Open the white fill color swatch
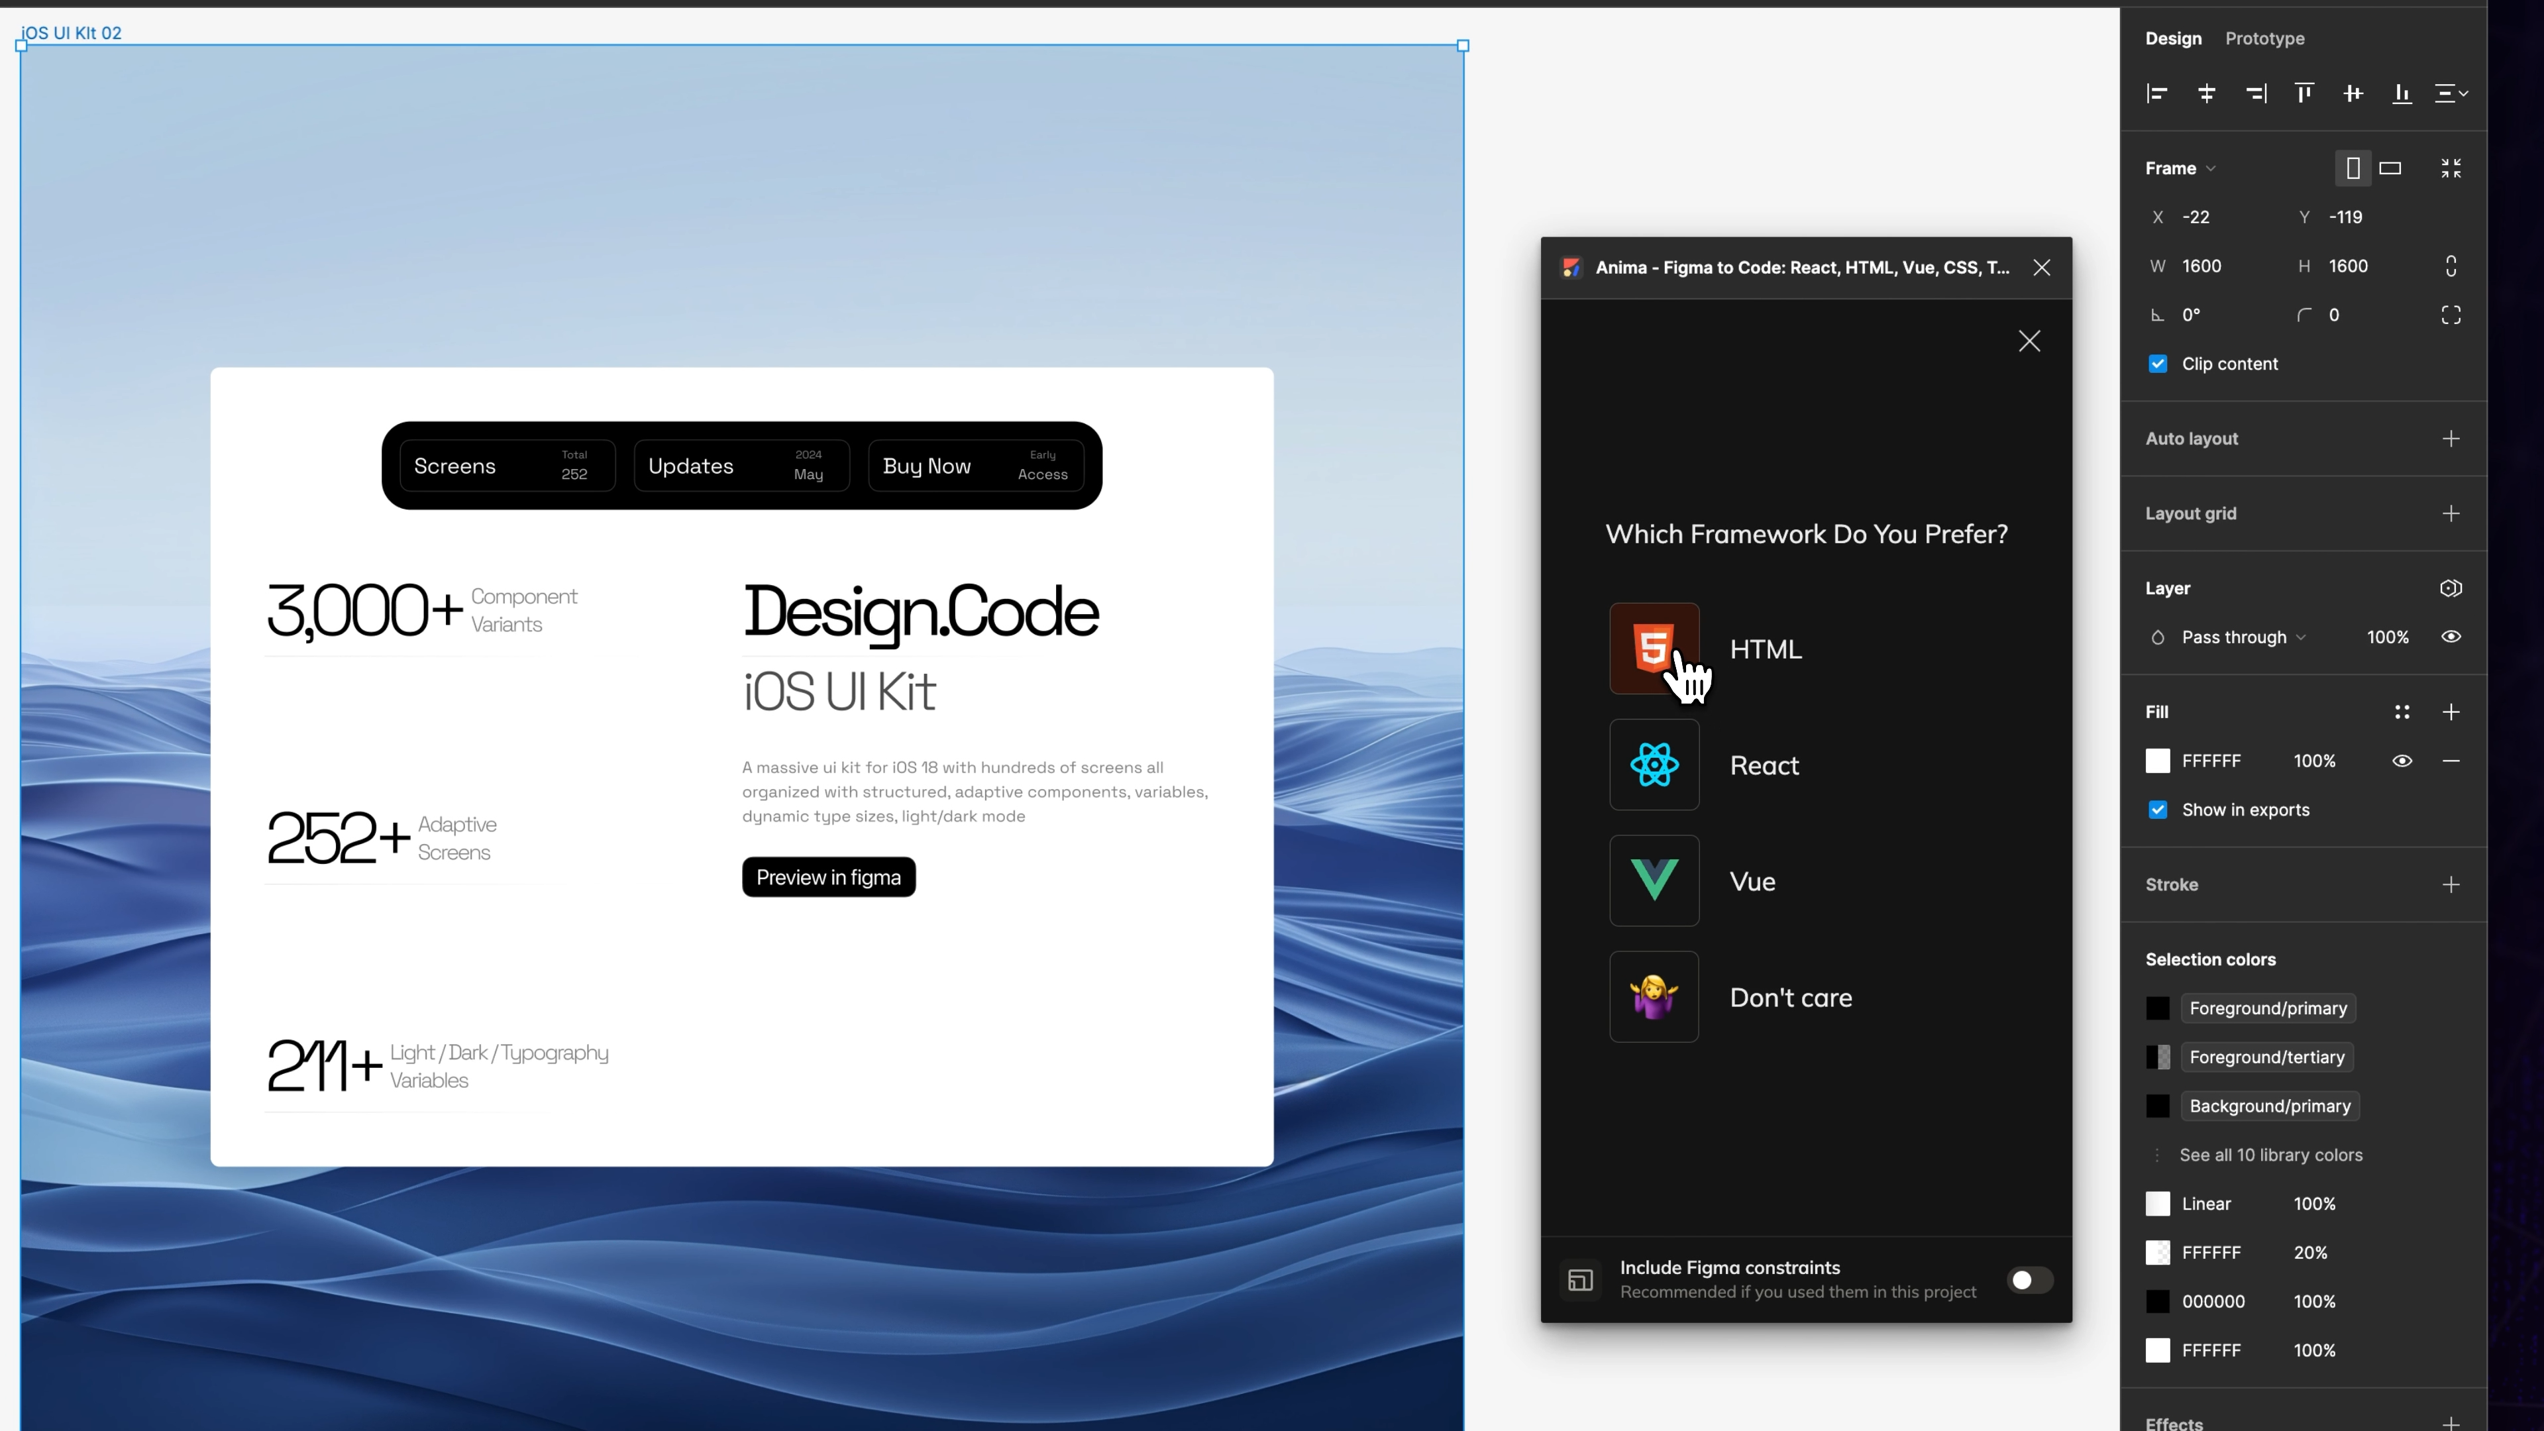This screenshot has height=1431, width=2544. coord(2158,761)
